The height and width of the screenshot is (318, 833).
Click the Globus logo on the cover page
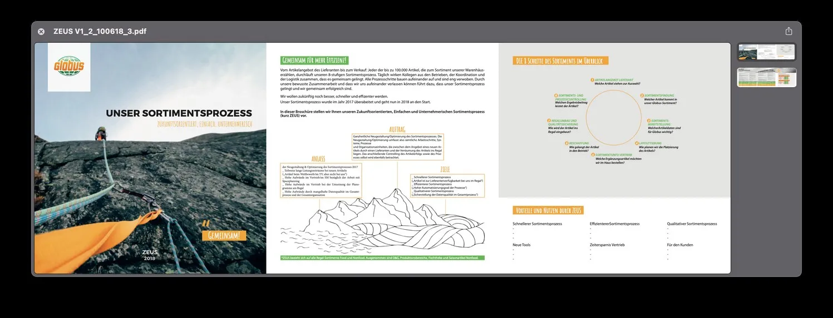[x=69, y=67]
